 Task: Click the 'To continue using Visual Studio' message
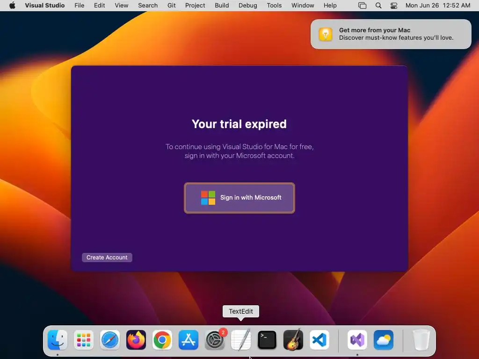coord(239,151)
